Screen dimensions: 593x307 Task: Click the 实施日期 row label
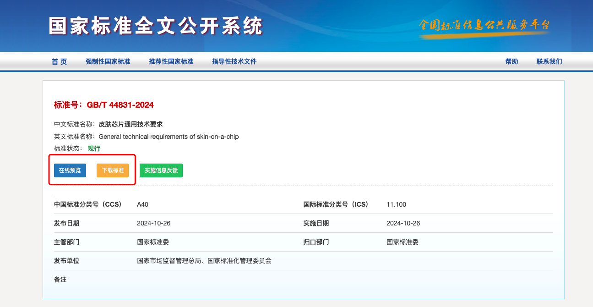(316, 223)
